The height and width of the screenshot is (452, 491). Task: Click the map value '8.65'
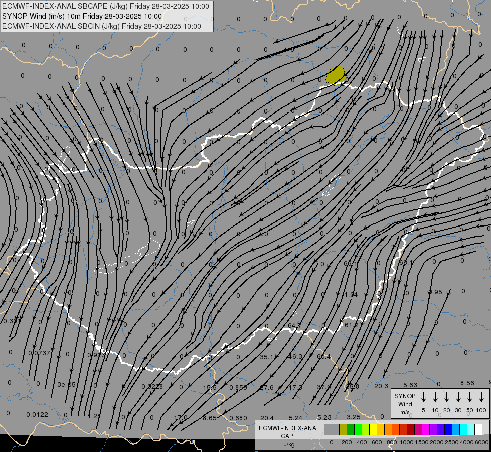point(210,418)
